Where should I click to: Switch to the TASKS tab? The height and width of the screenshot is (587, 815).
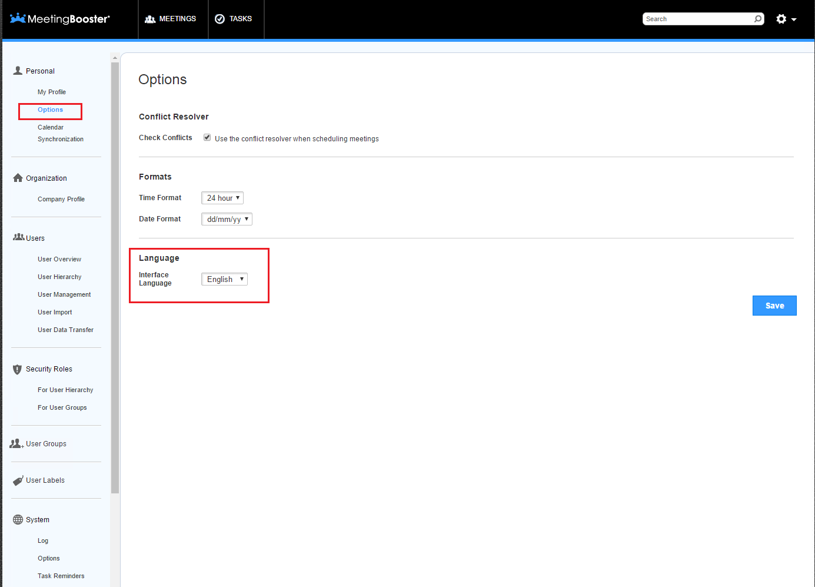click(234, 18)
